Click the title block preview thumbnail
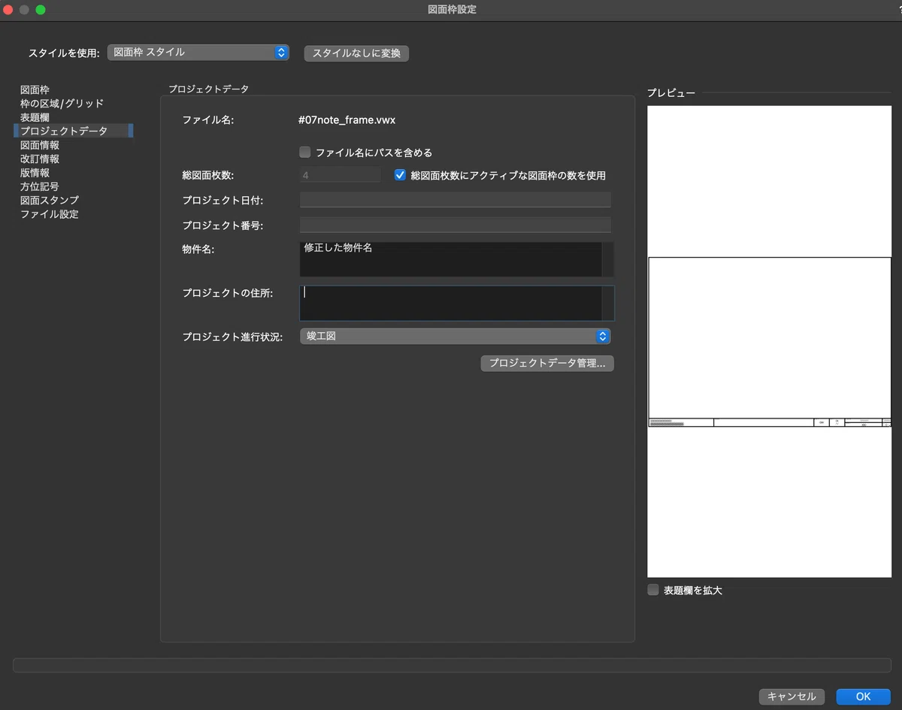902x710 pixels. [770, 342]
